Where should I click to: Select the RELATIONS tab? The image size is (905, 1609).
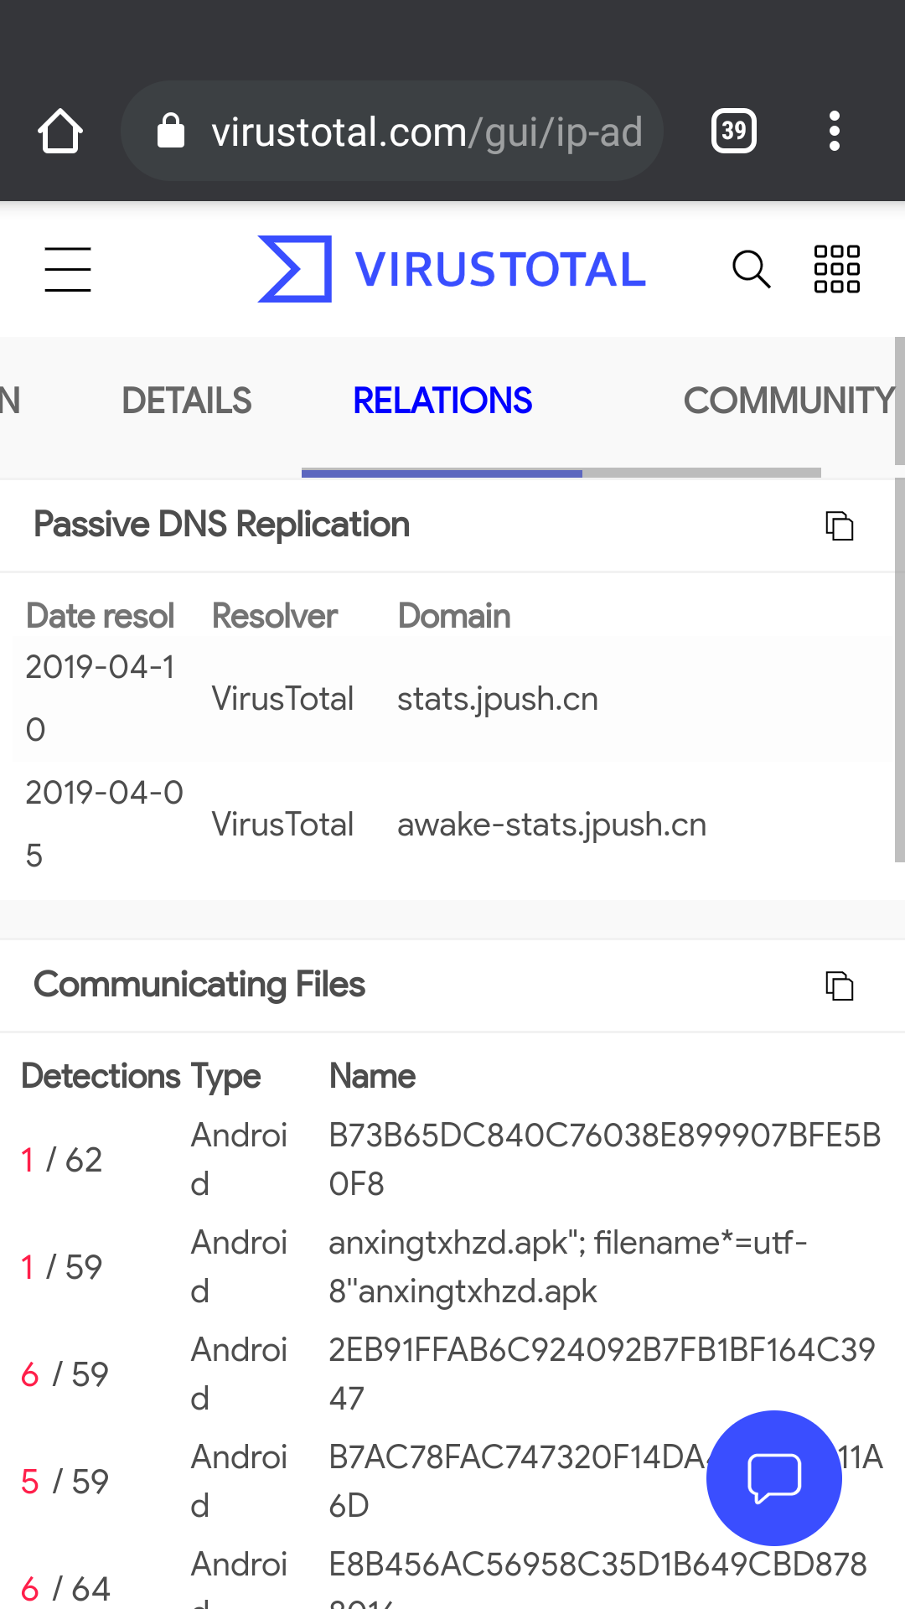442,401
